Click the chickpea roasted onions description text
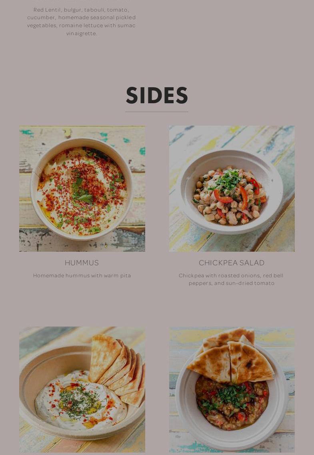Image resolution: width=314 pixels, height=455 pixels. click(231, 279)
